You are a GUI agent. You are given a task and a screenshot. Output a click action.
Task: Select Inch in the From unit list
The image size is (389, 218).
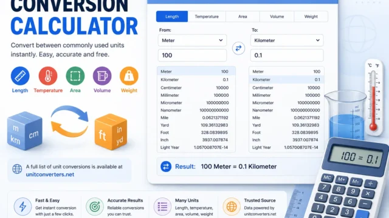(x=196, y=140)
